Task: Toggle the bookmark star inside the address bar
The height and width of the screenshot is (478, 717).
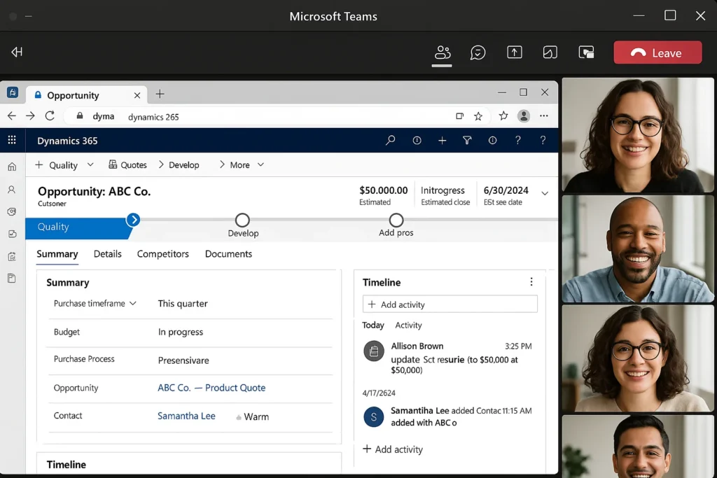Action: coord(478,116)
